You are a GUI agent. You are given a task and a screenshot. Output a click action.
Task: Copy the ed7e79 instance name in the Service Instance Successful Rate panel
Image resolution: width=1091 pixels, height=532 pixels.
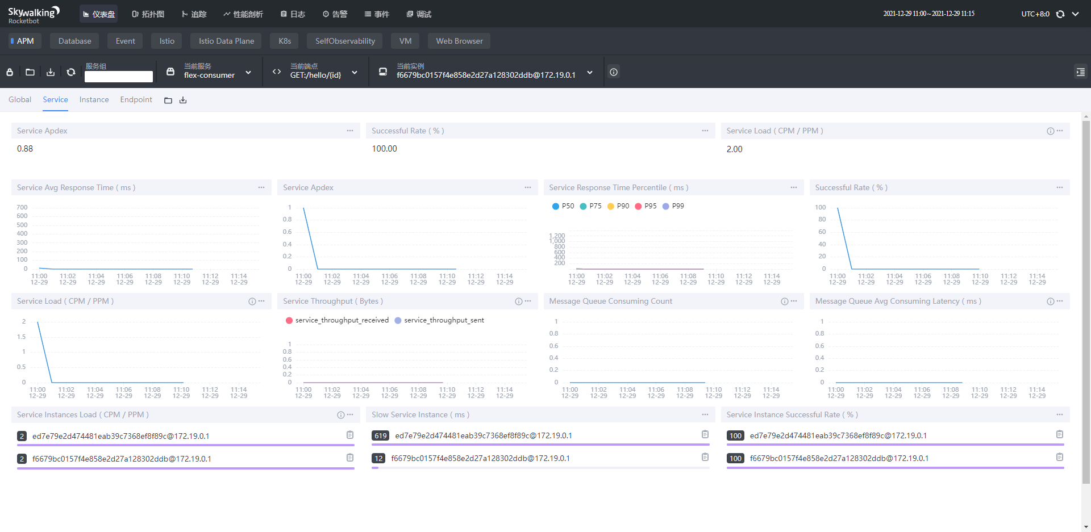[x=1060, y=434]
